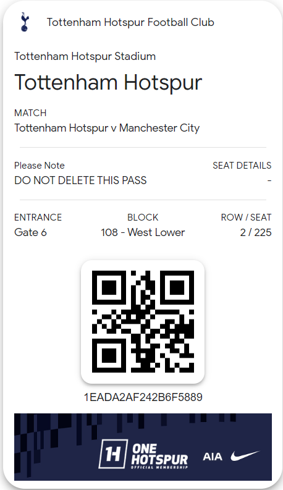The image size is (283, 490).
Task: Click the Please Note label
Action: click(x=40, y=166)
